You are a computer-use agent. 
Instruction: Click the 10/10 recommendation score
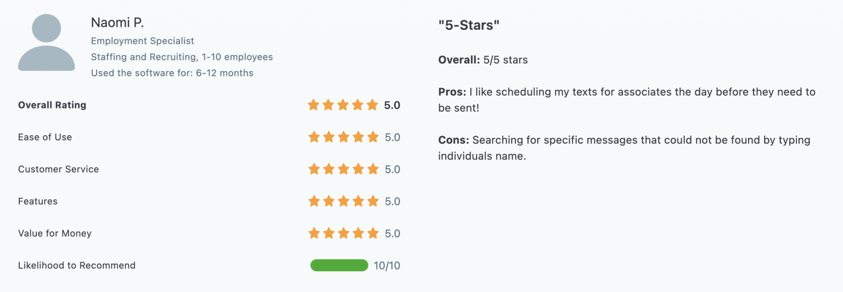coord(387,266)
